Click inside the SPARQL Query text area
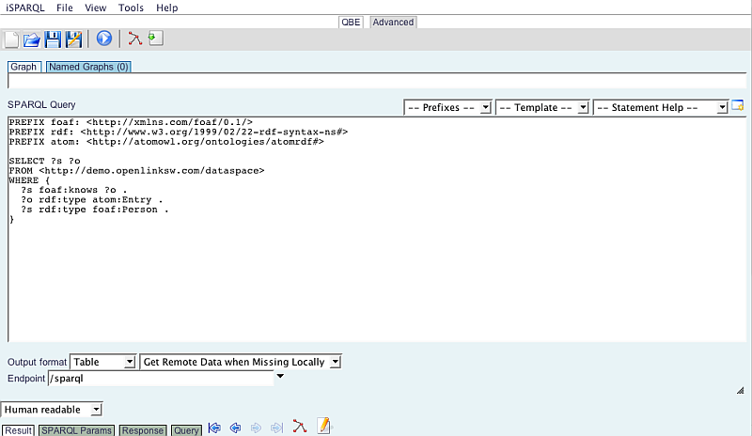The height and width of the screenshot is (436, 752). click(377, 229)
